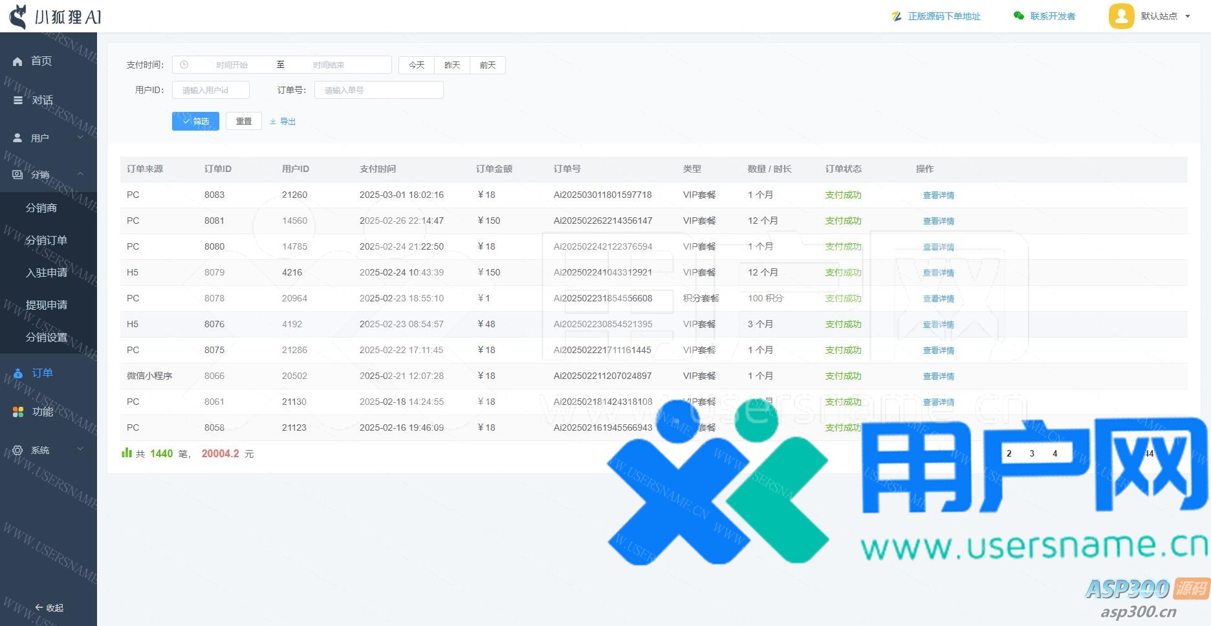The width and height of the screenshot is (1211, 626).
Task: Click the home icon in sidebar
Action: point(17,61)
